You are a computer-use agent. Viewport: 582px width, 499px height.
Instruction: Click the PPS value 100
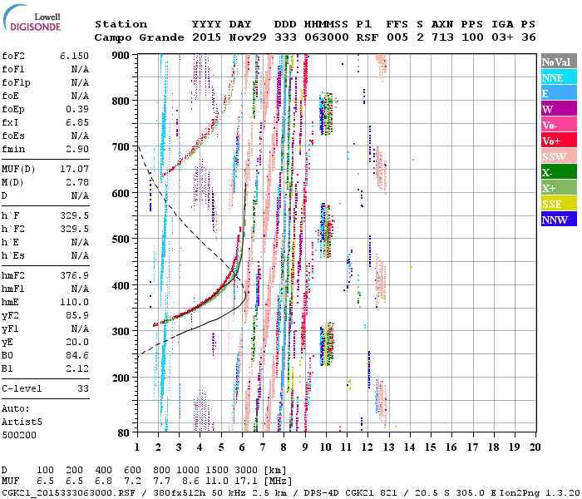pyautogui.click(x=472, y=37)
